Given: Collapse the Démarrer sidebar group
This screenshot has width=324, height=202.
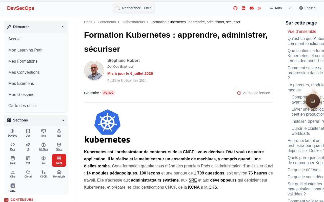Looking at the screenshot, I should 36,27.
